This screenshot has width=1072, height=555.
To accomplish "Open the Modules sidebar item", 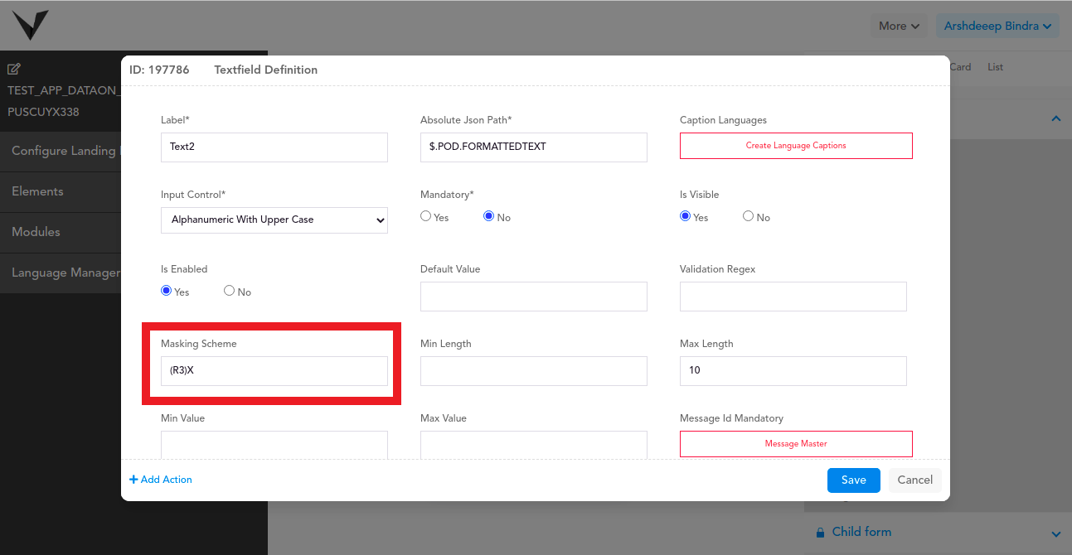I will pyautogui.click(x=36, y=232).
